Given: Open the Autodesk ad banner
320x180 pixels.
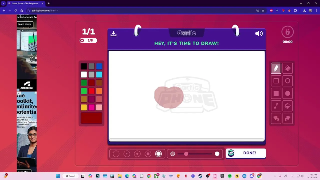Looking at the screenshot, I should pos(27,85).
